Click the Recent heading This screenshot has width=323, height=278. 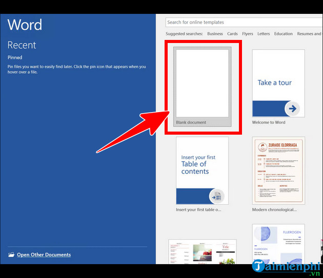coord(22,45)
